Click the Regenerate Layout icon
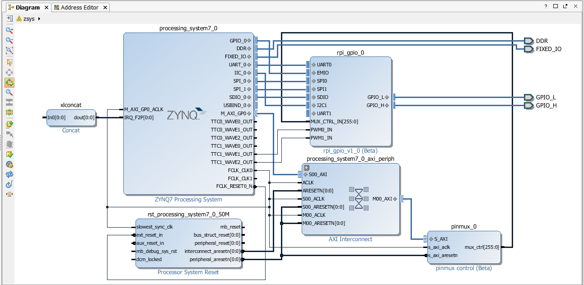584x285 pixels. tap(9, 174)
